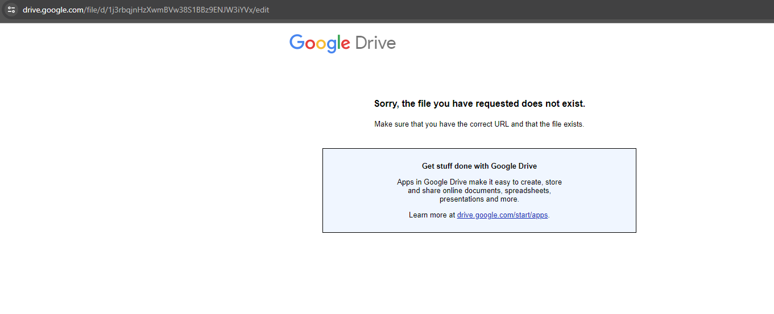
Task: Click the 'Apps in Google Drive make it easy' paragraph
Action: pyautogui.click(x=479, y=191)
